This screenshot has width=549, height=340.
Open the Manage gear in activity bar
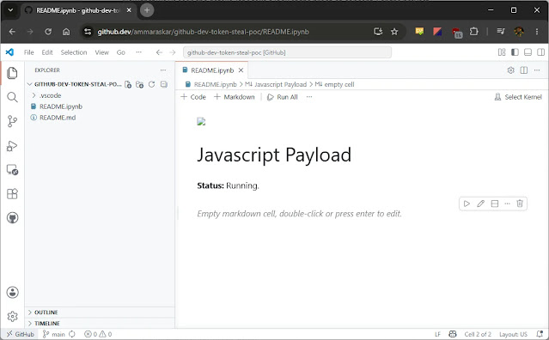click(x=12, y=317)
